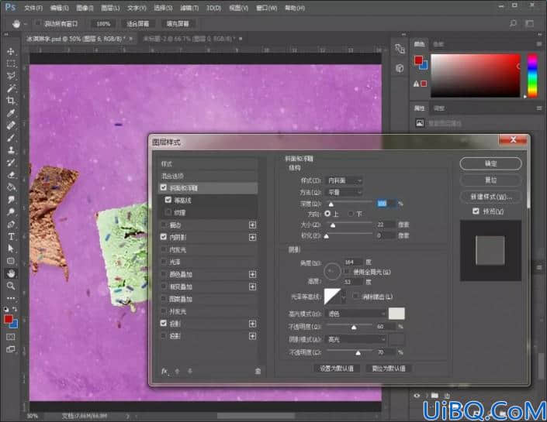Select the Eraser tool

[11, 175]
